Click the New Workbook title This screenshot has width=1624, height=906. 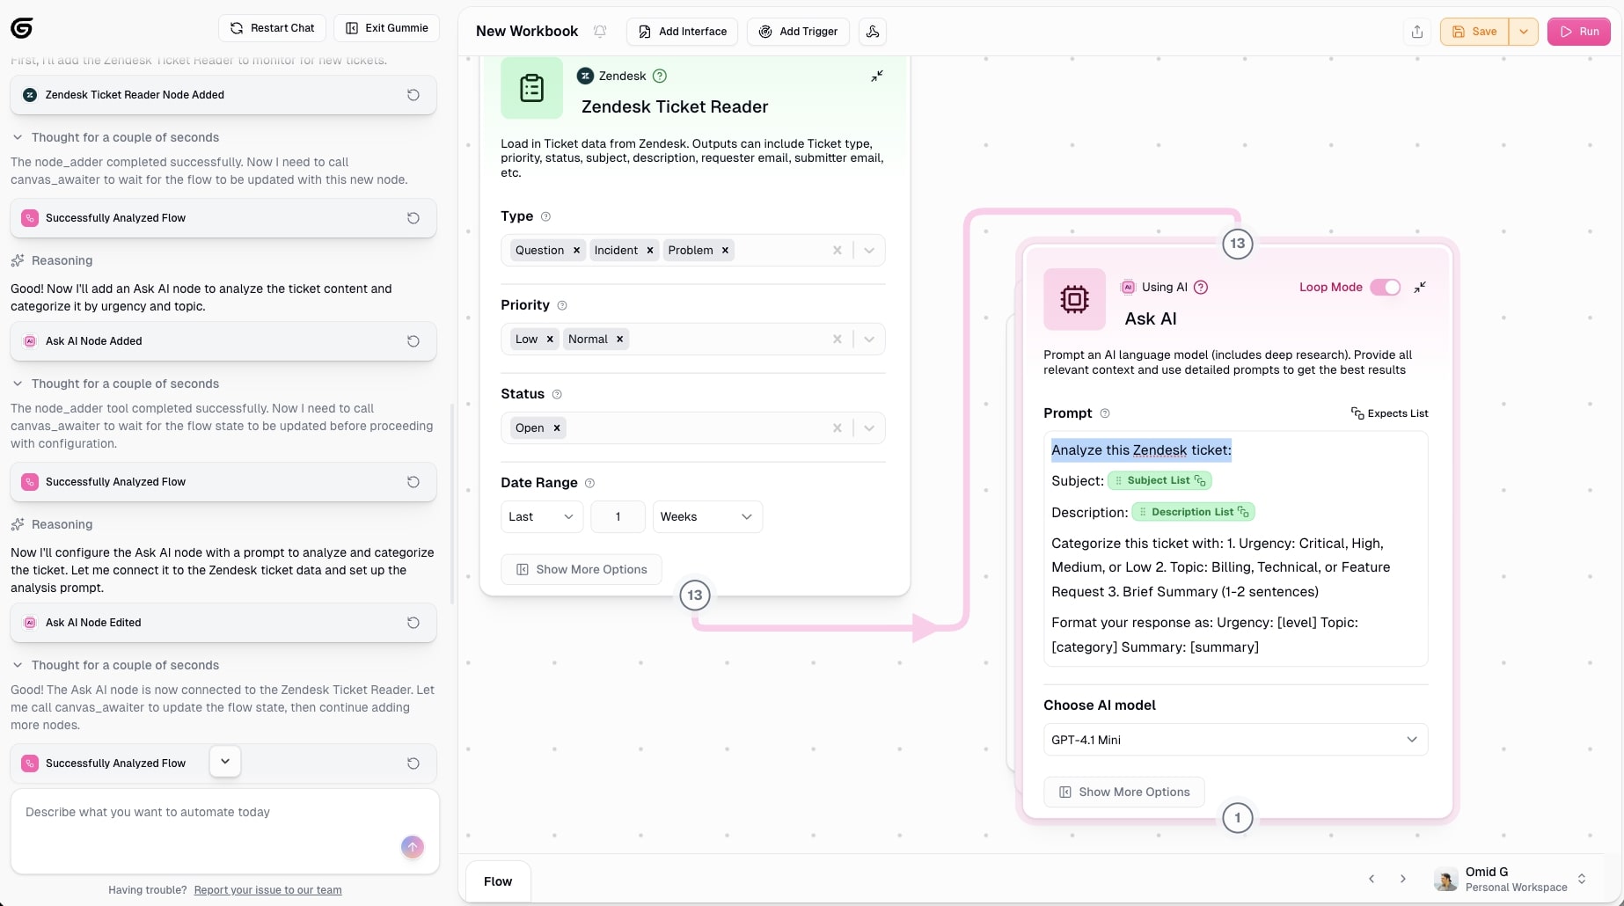tap(527, 32)
